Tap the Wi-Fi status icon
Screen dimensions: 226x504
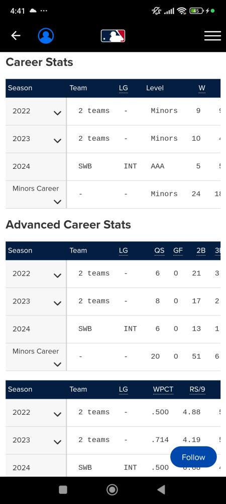(182, 11)
